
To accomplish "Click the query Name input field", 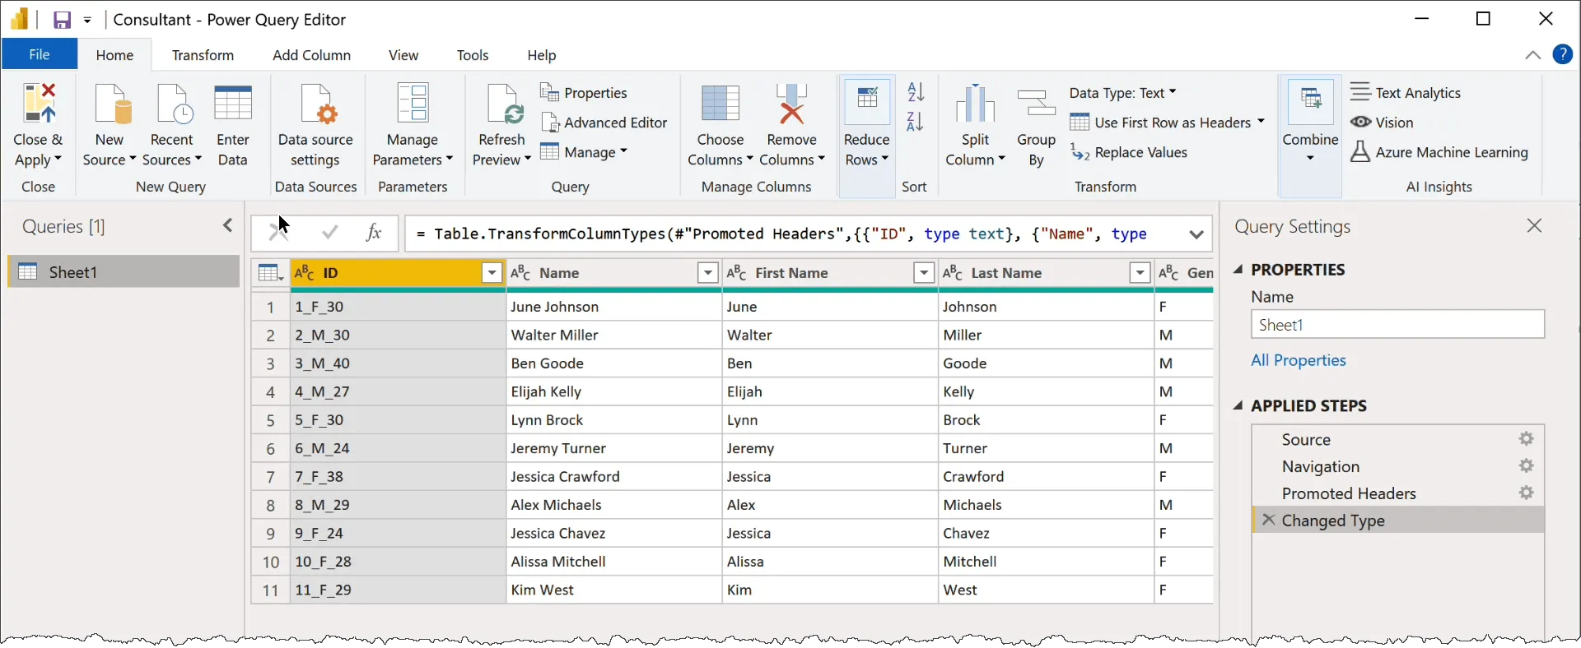I will click(1397, 325).
